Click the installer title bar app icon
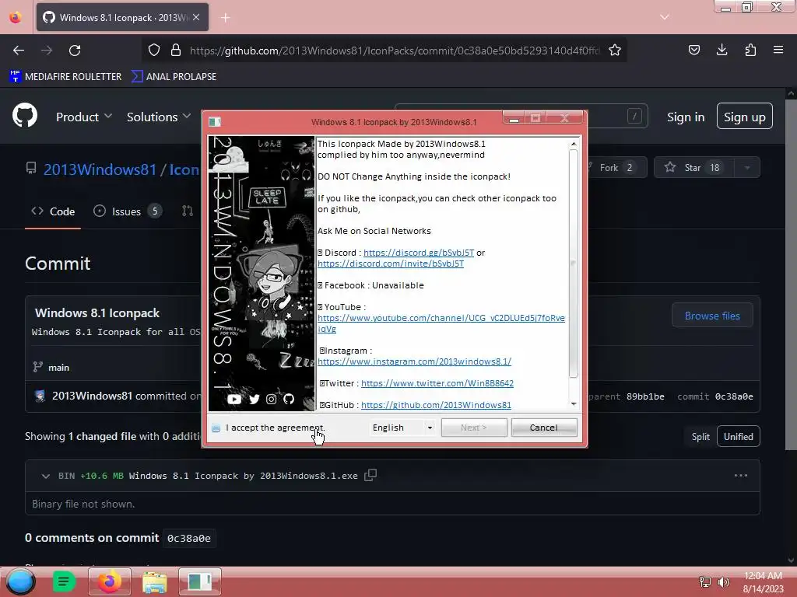This screenshot has height=597, width=797. click(215, 122)
